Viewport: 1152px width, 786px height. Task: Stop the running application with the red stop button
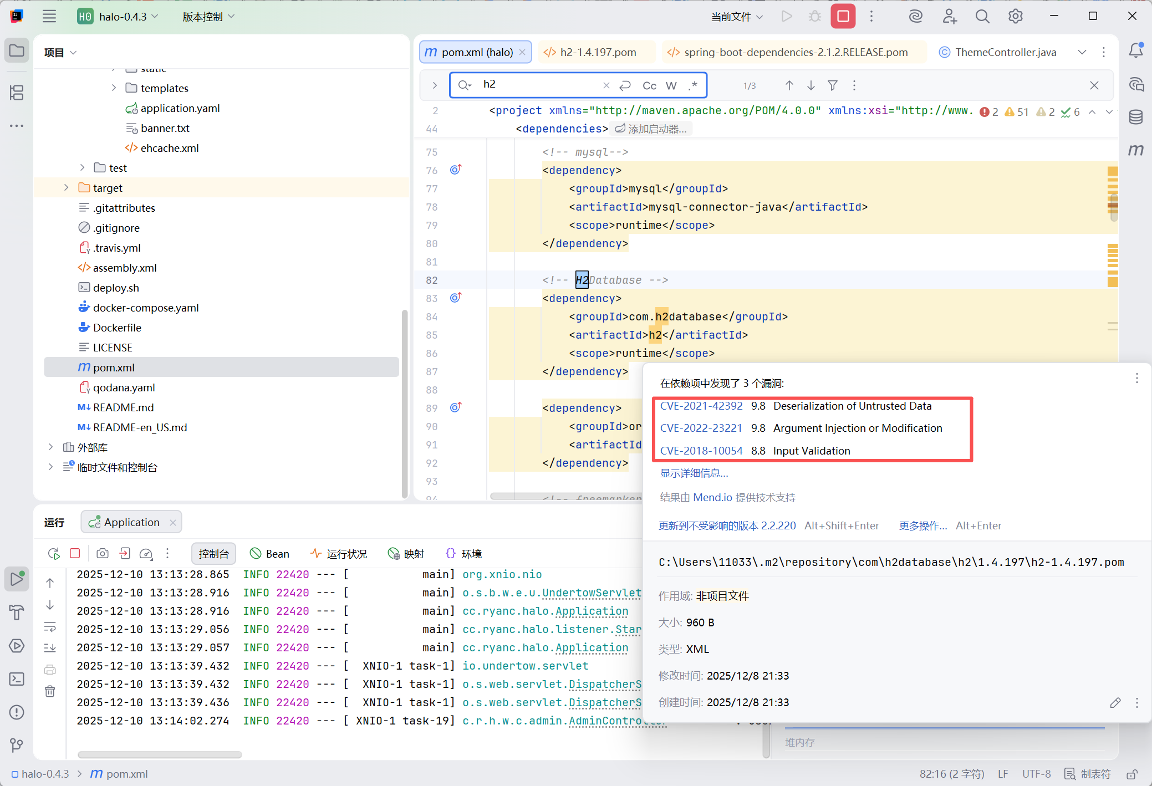pyautogui.click(x=843, y=16)
